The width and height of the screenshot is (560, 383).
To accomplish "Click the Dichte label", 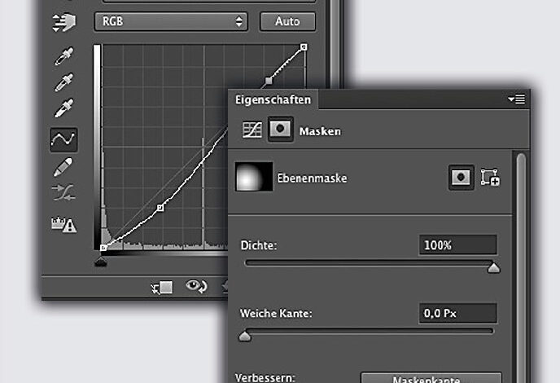I will point(259,245).
